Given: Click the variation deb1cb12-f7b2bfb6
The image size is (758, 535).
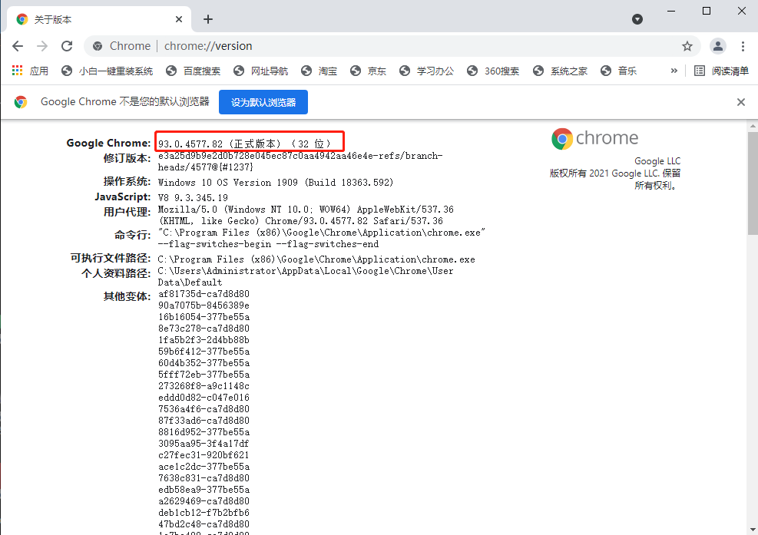Looking at the screenshot, I should coord(204,512).
